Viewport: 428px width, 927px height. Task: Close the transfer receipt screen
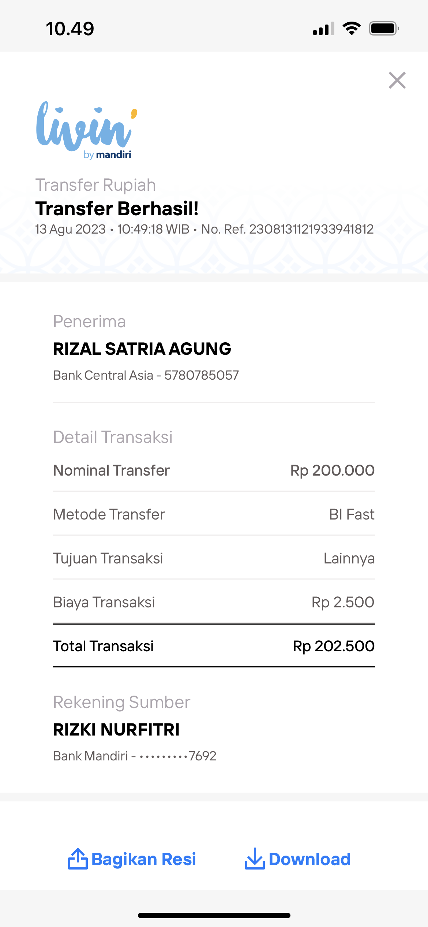(397, 80)
